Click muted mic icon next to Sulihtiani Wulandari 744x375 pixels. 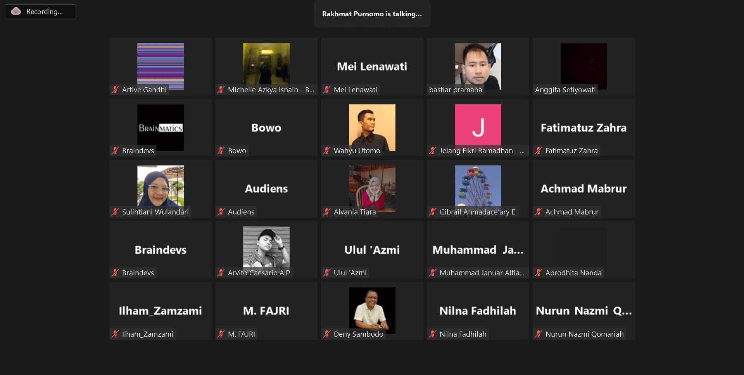[x=115, y=212]
